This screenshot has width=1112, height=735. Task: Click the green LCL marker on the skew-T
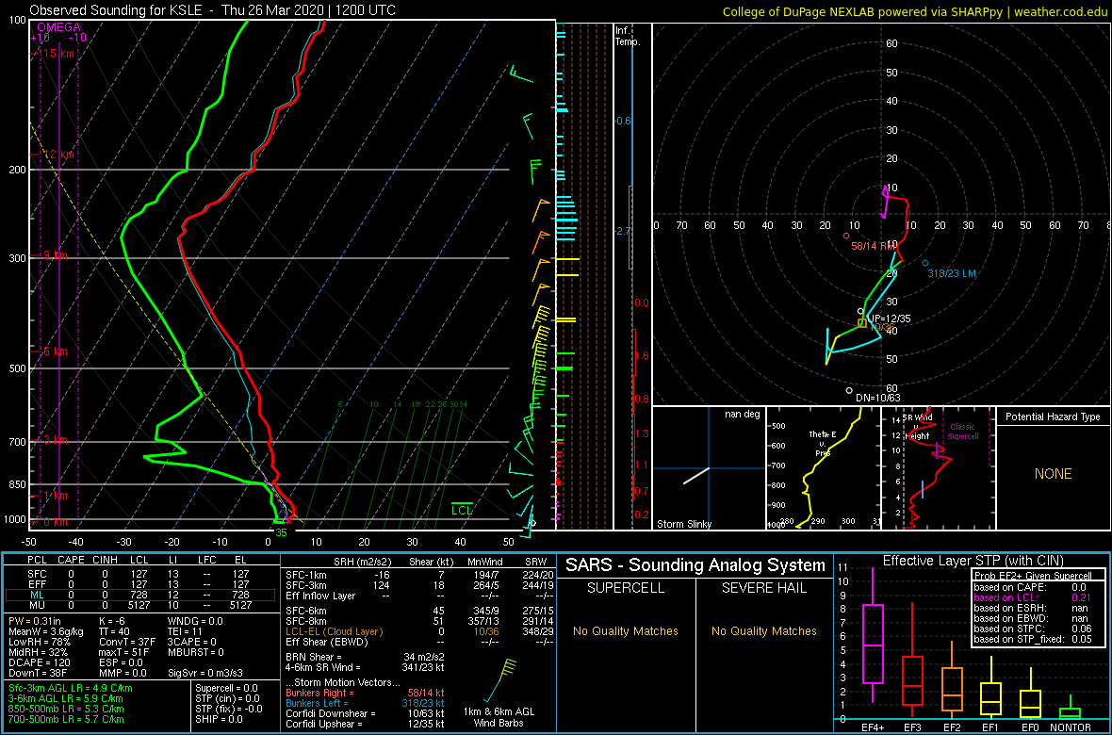point(462,509)
